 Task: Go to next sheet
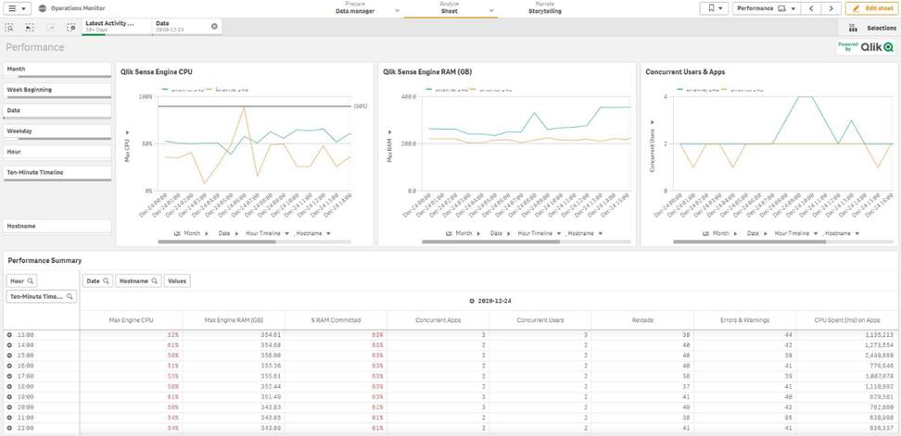(831, 8)
